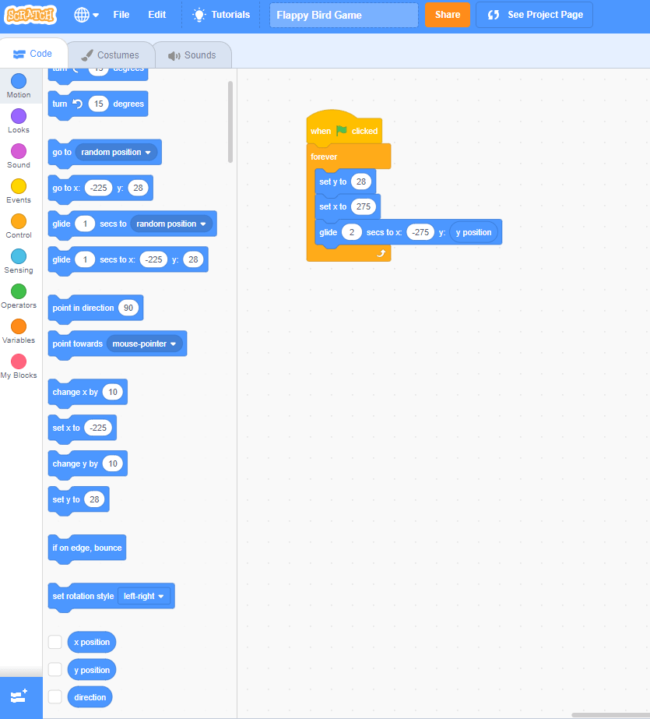The width and height of the screenshot is (650, 719).
Task: Select the Operators category circle
Action: coord(19,291)
